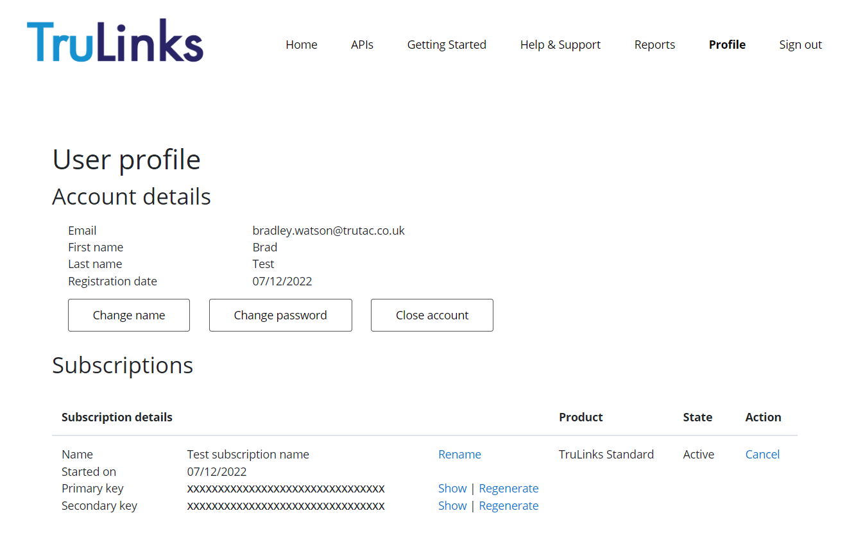Screen dimensions: 847x547
Task: Cancel the TruLinks Standard subscription
Action: pos(762,454)
